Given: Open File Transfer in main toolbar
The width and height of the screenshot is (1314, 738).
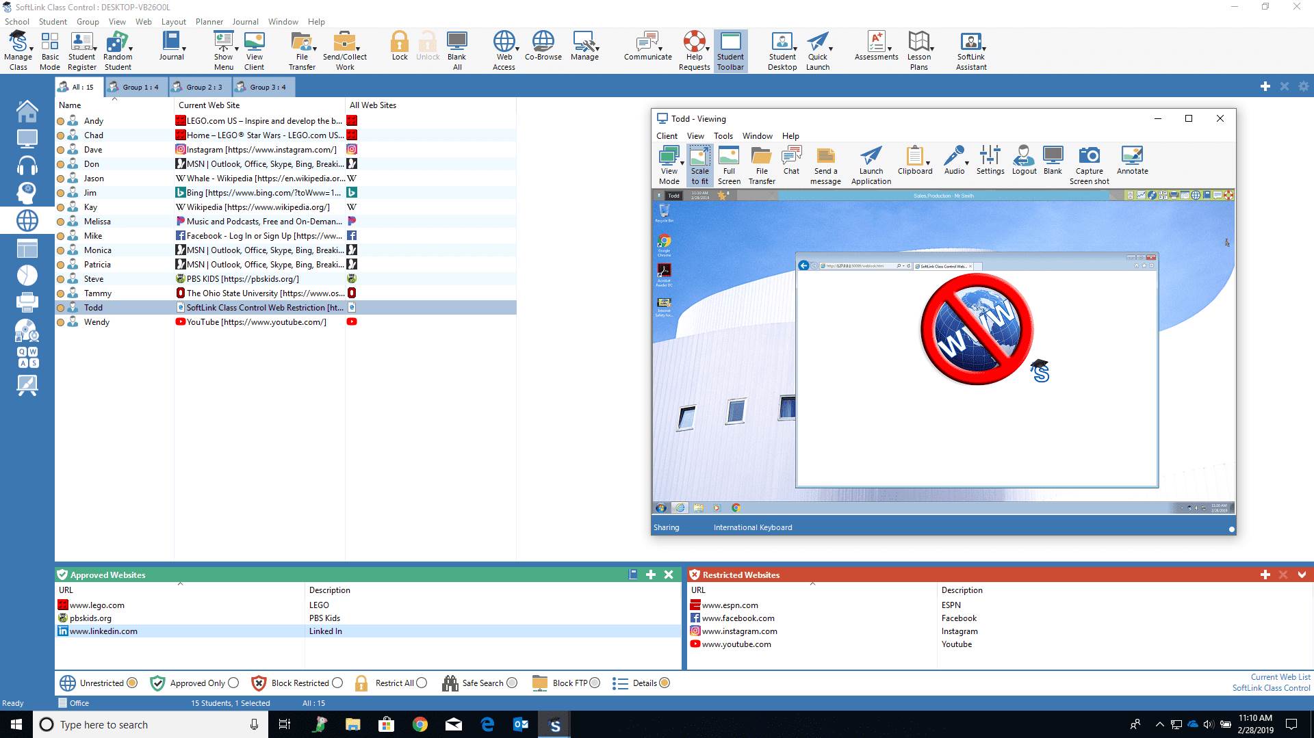Looking at the screenshot, I should pos(302,51).
